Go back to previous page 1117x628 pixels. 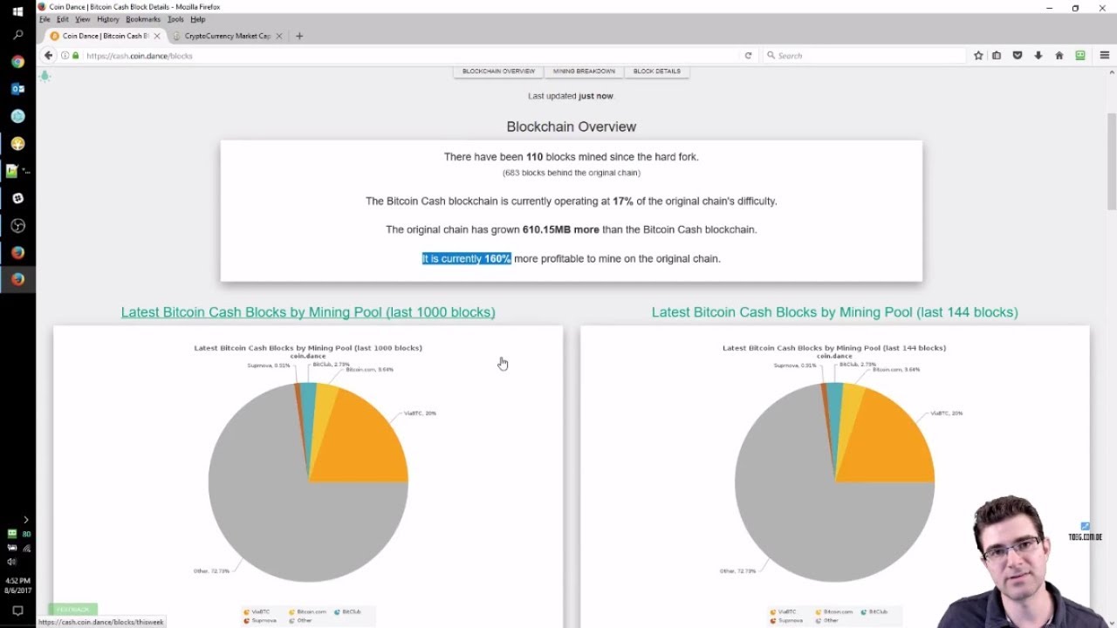tap(49, 56)
